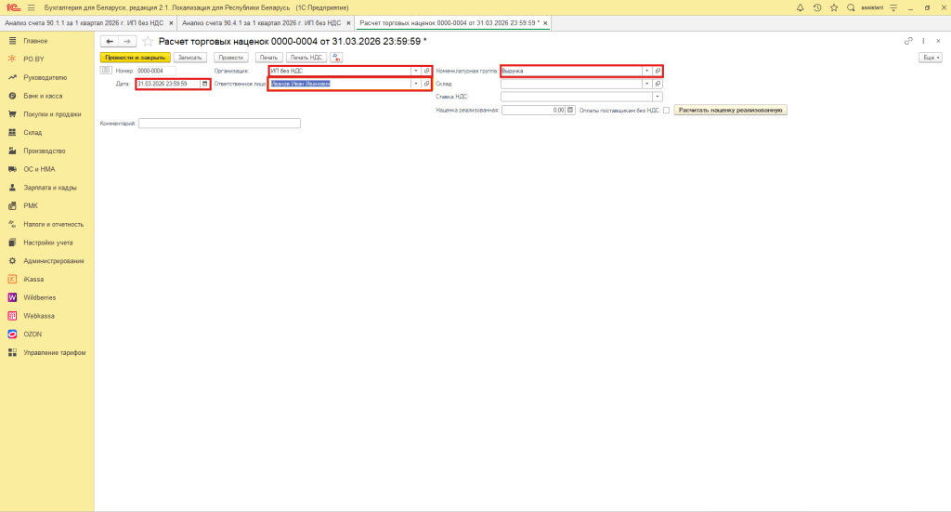This screenshot has width=951, height=512.
Task: Expand the Ставка НДС dropdown
Action: point(658,96)
